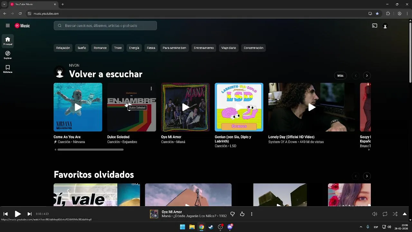
Task: Play the Lonely Day video thumbnail
Action: point(312,107)
